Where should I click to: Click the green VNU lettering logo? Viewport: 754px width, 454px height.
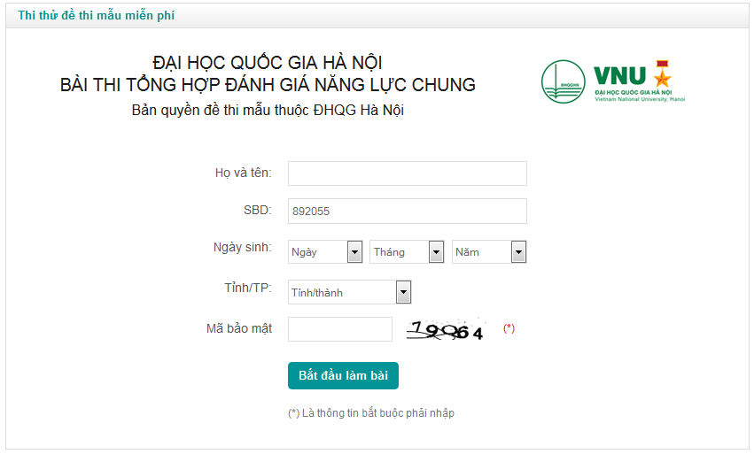tap(620, 76)
